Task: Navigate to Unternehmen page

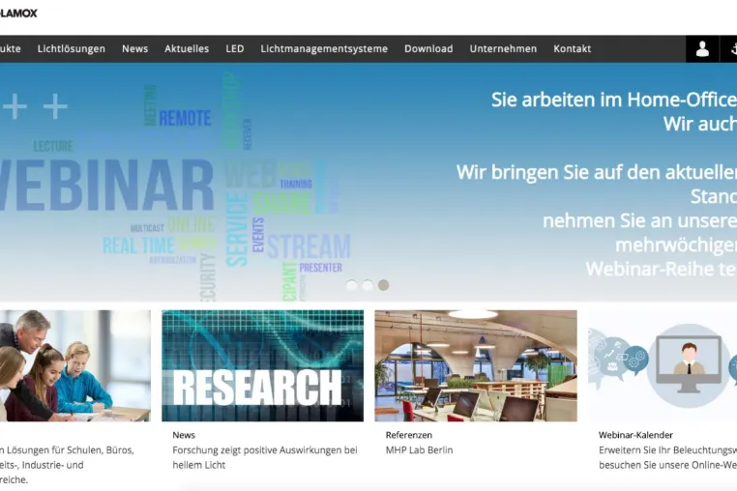Action: tap(503, 49)
